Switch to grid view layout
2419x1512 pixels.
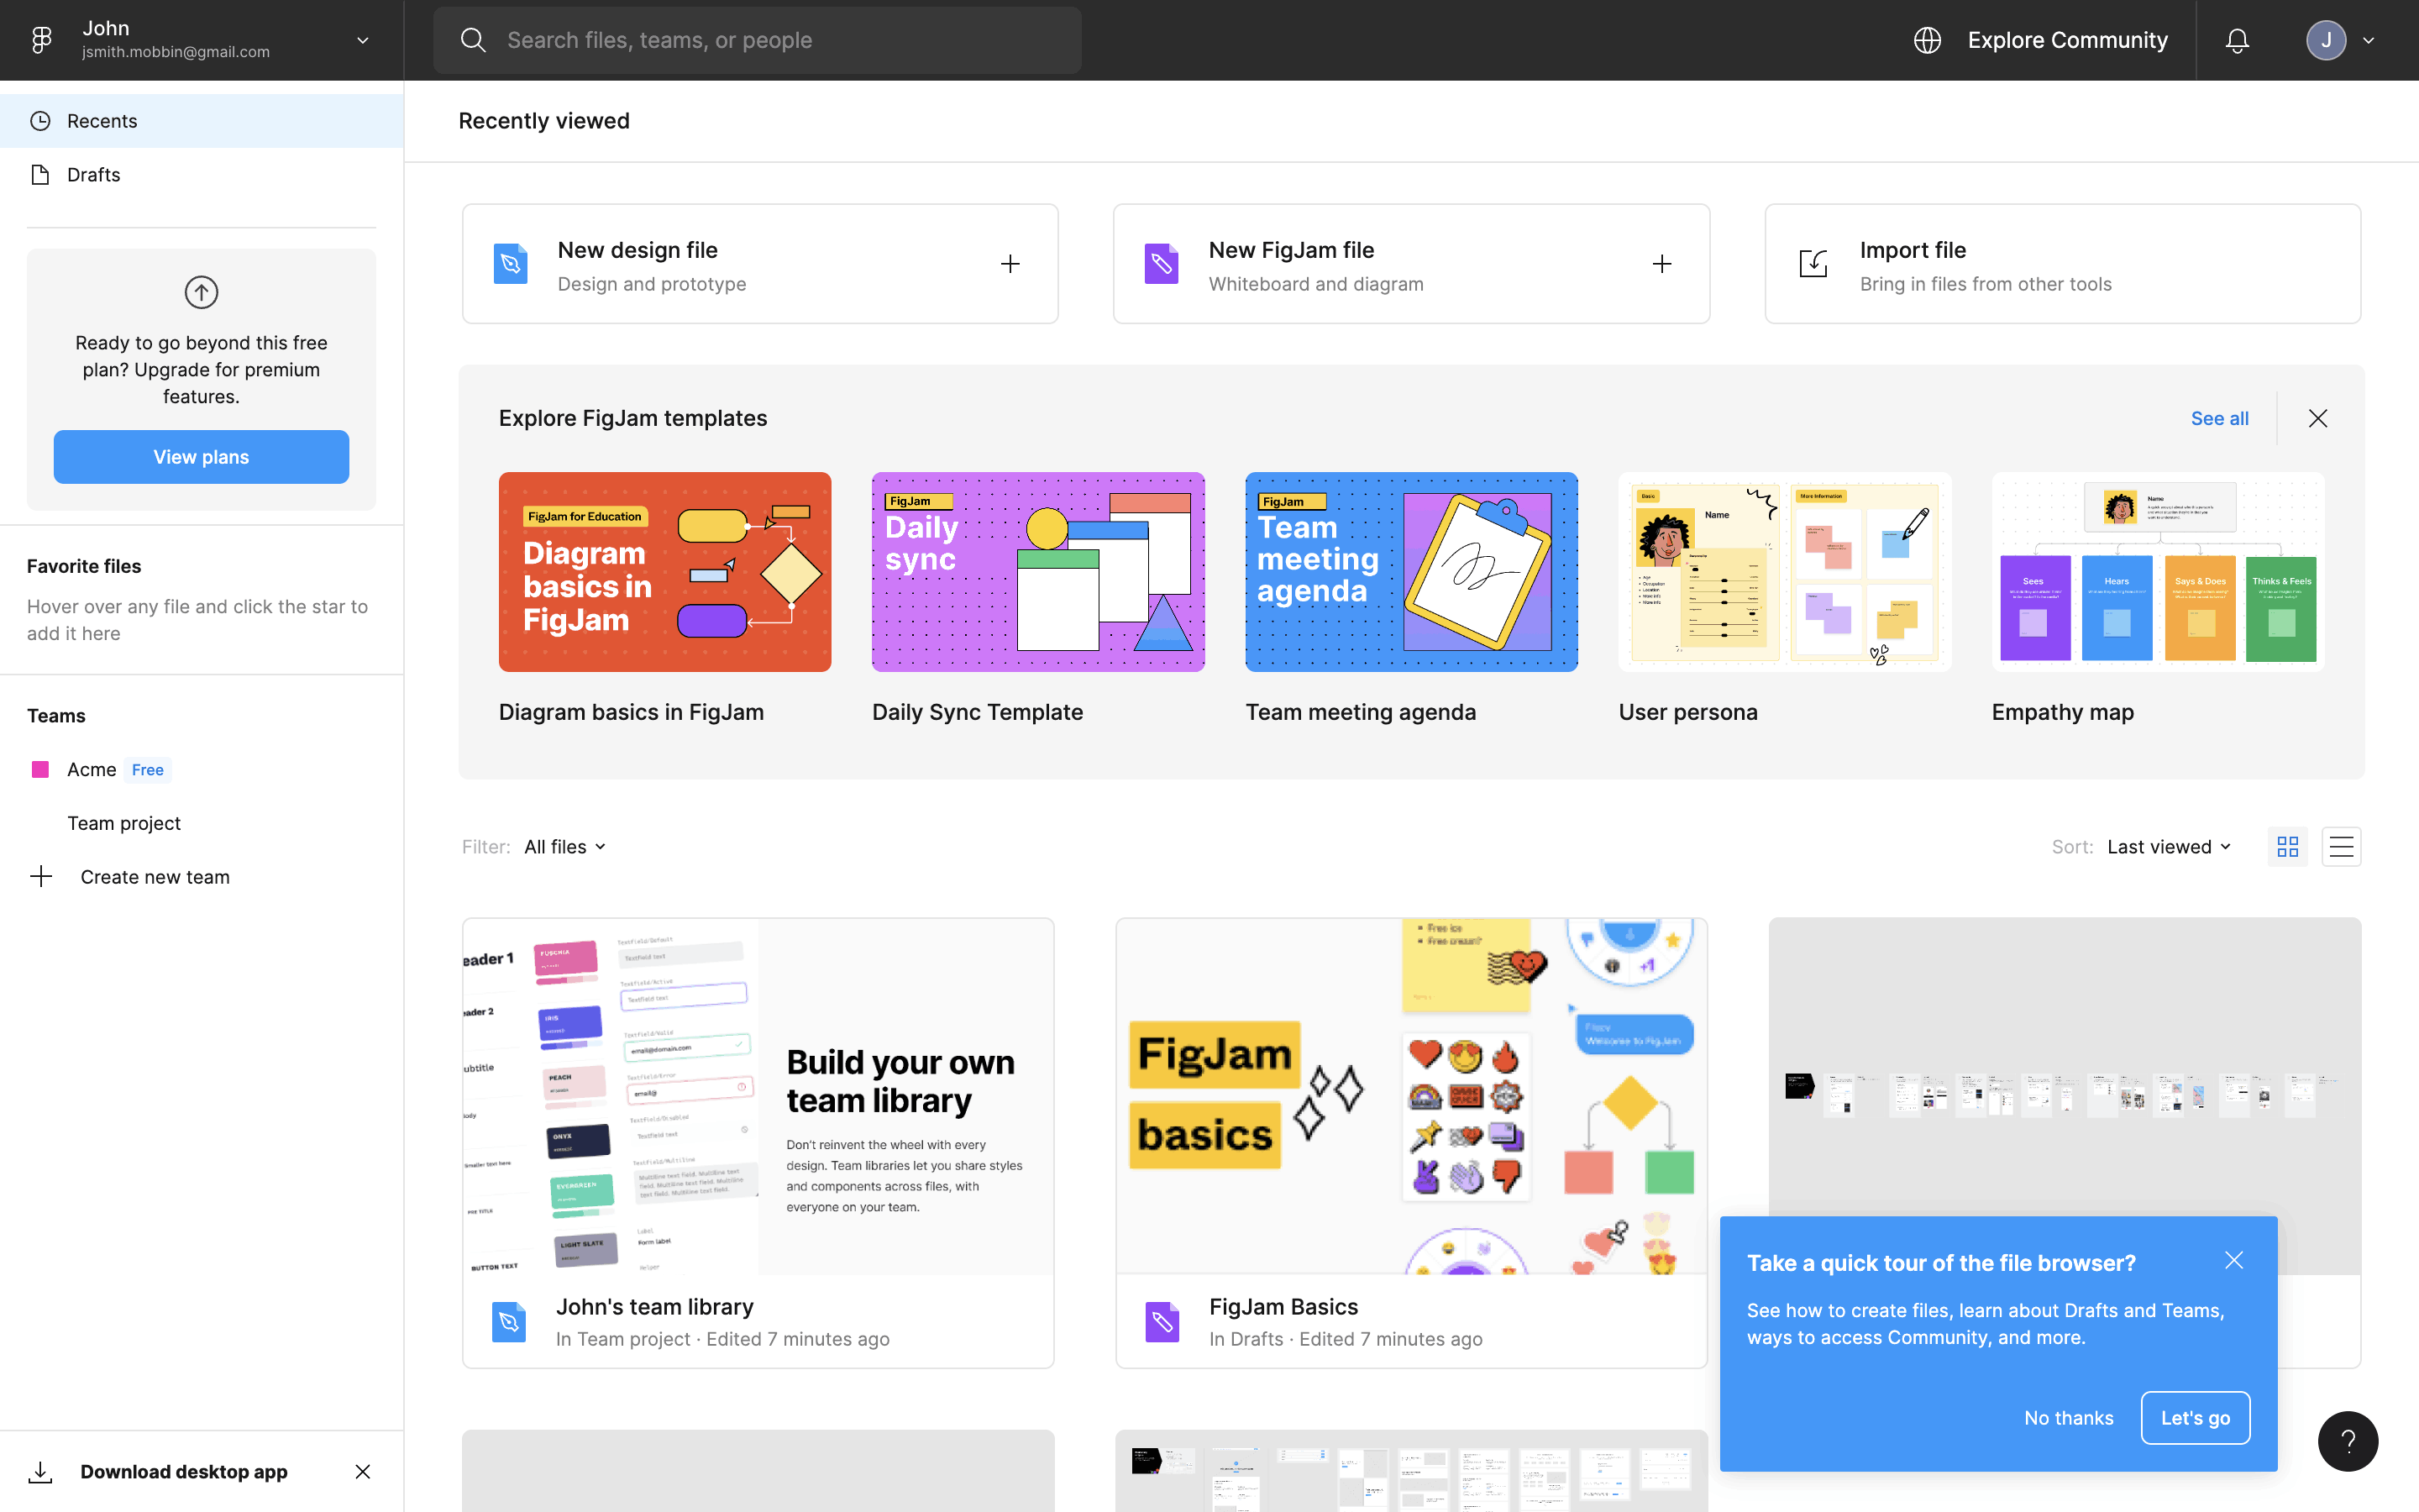tap(2287, 847)
